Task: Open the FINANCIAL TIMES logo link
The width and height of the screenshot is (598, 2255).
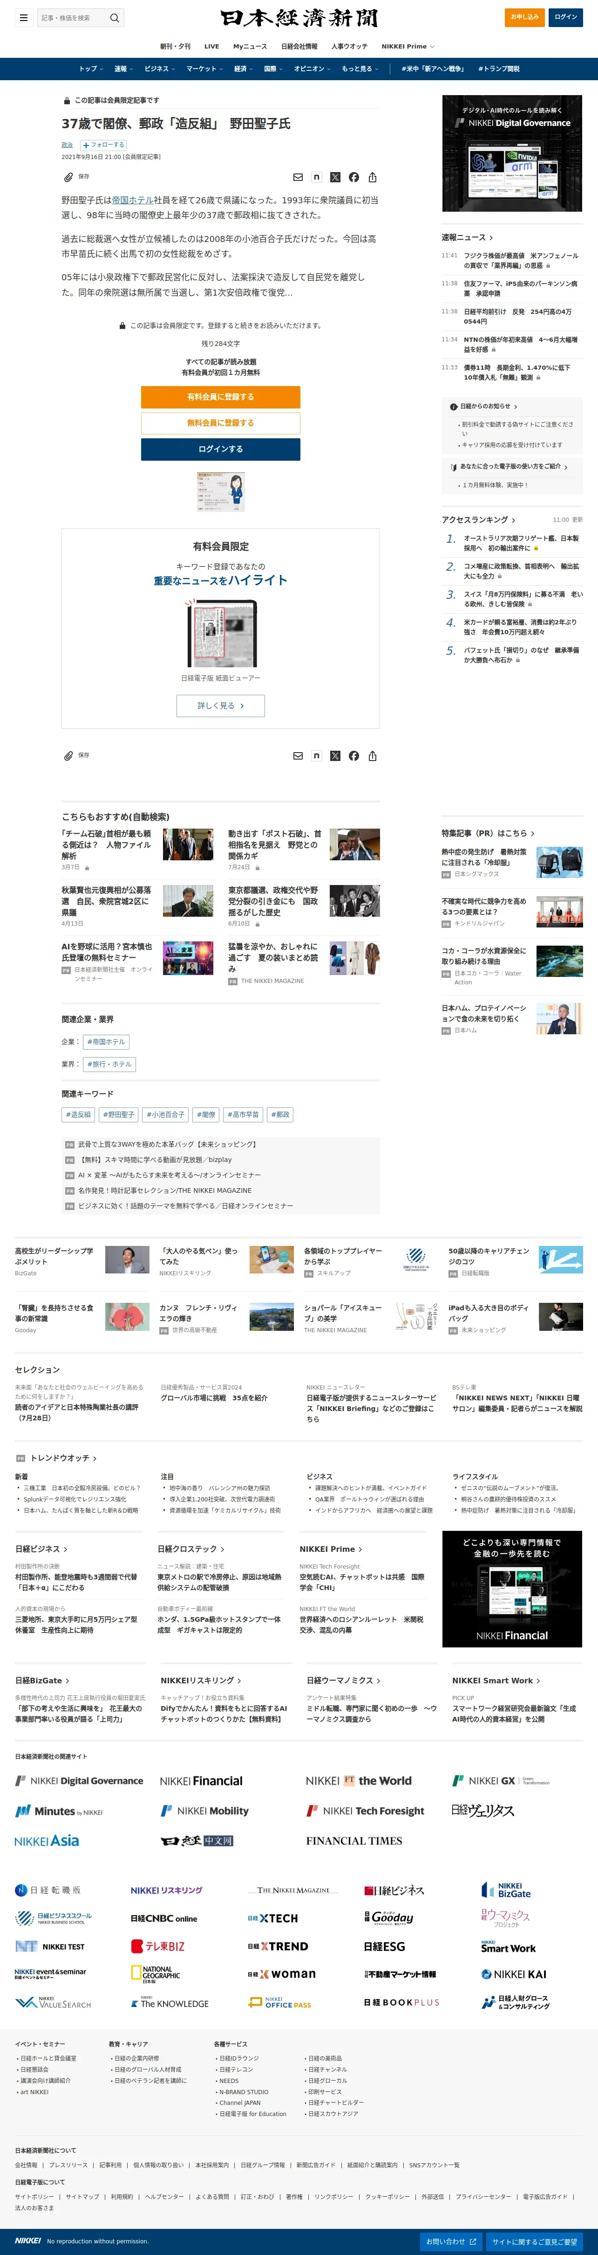Action: pos(354,1840)
